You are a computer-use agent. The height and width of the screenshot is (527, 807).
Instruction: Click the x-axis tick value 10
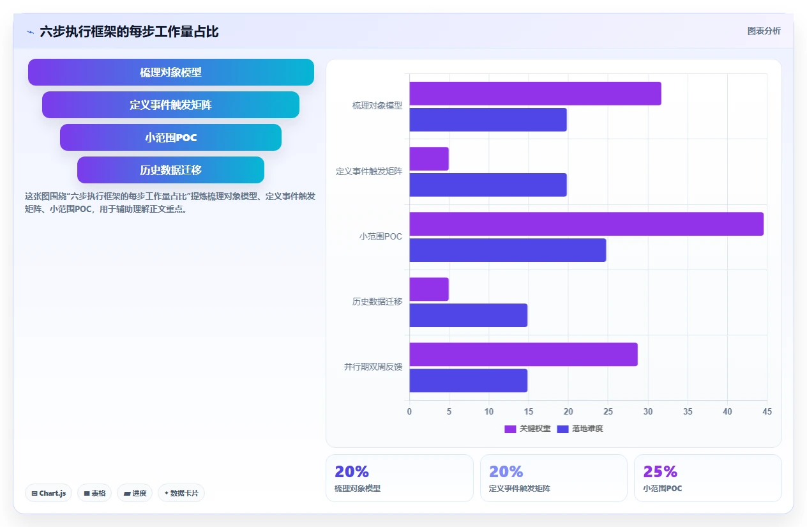(x=489, y=412)
